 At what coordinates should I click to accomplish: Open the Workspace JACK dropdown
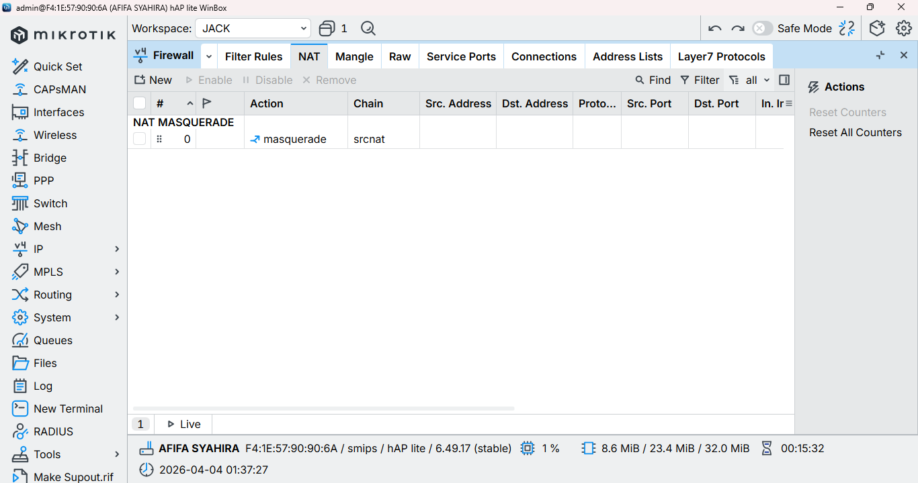point(253,28)
